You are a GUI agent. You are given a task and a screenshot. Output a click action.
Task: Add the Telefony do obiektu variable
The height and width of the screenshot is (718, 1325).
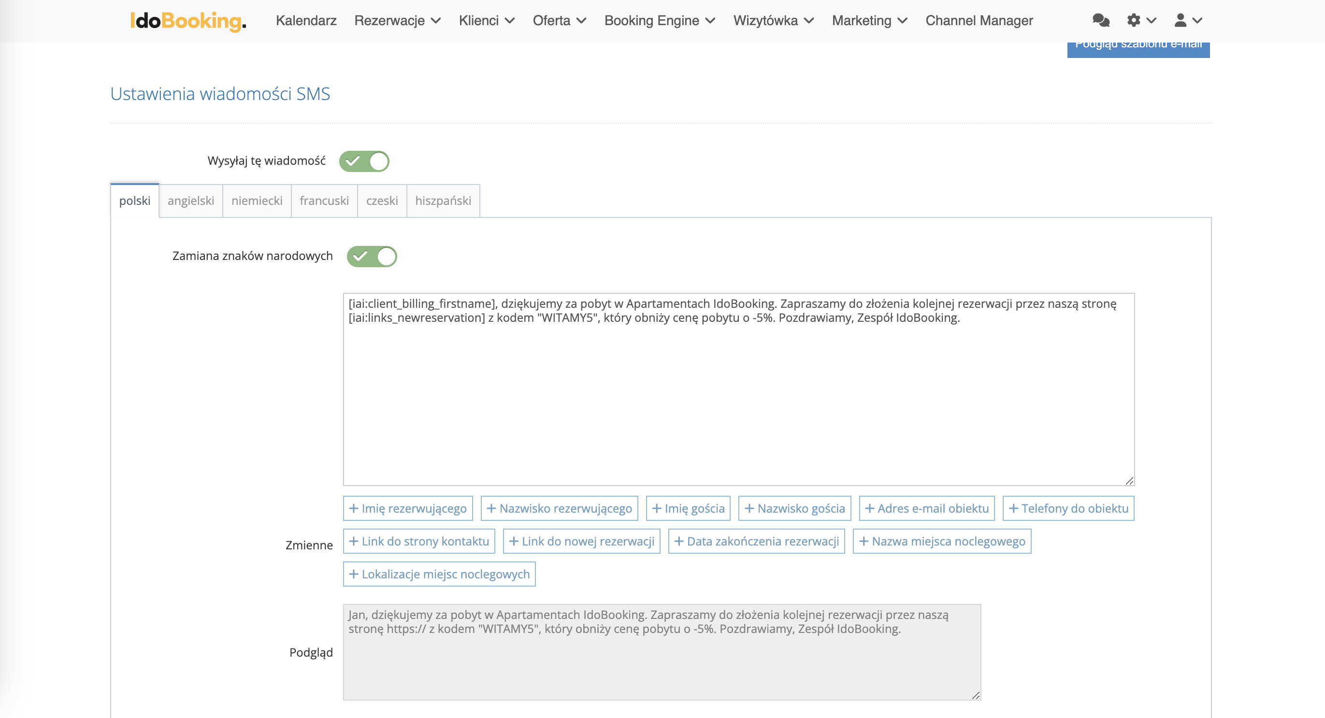(1068, 508)
